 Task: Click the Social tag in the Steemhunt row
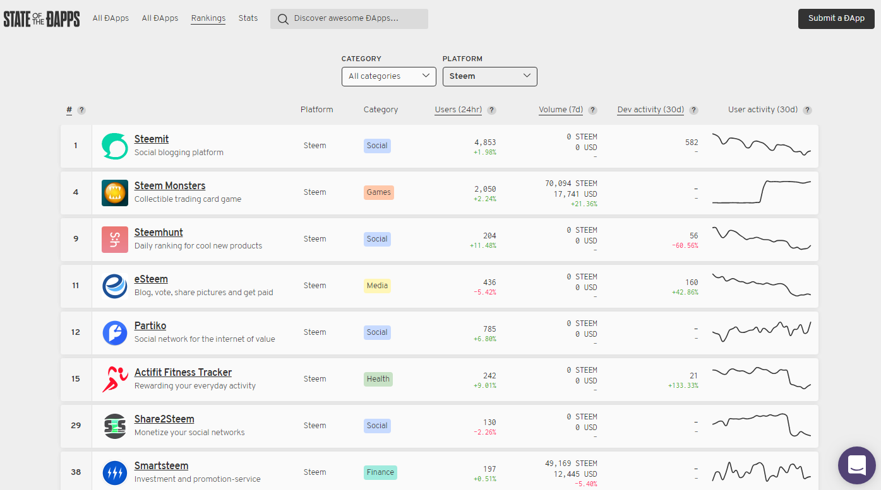pos(377,239)
